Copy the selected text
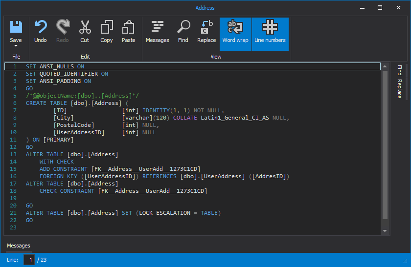Image resolution: width=411 pixels, height=267 pixels. click(x=107, y=32)
